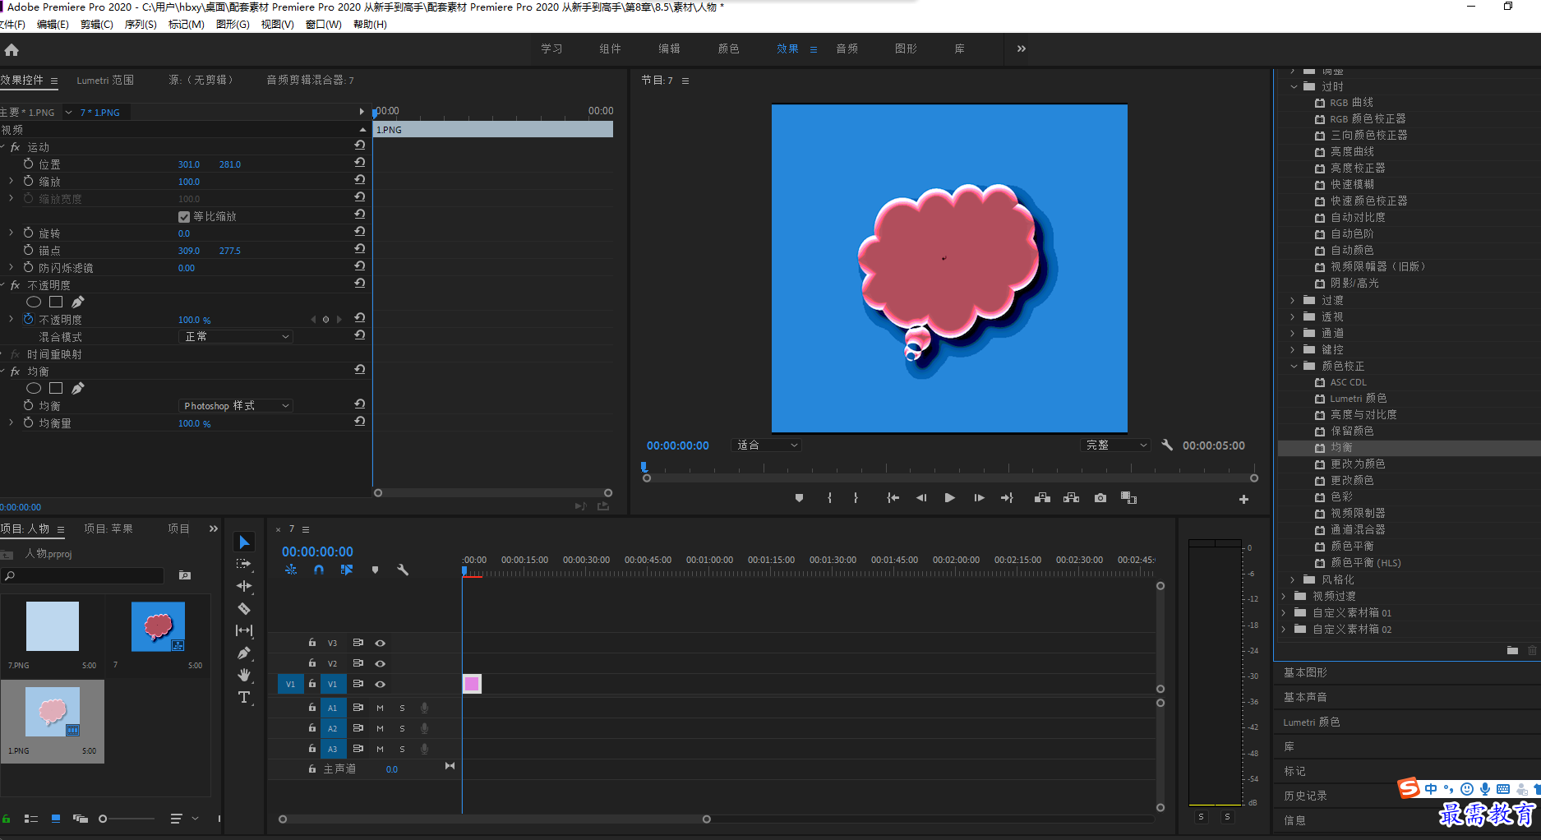Step forward one frame in program monitor
1541x840 pixels.
(x=979, y=498)
